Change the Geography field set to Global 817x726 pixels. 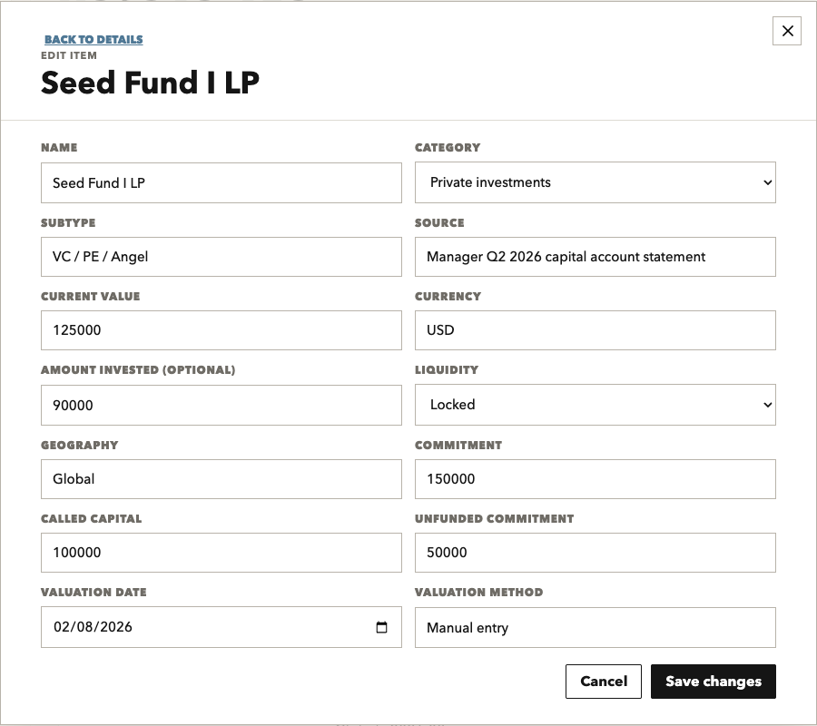click(221, 479)
